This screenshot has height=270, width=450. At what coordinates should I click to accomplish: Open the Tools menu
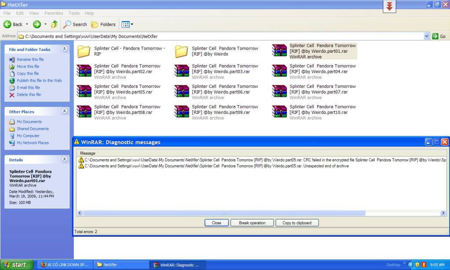(74, 13)
